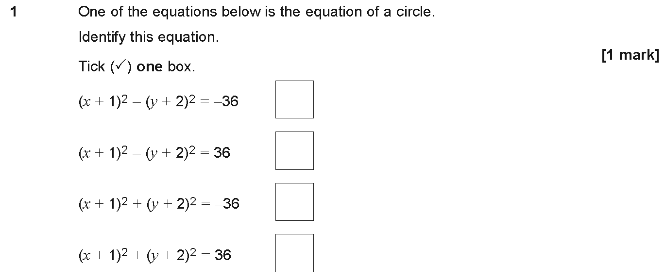Click the equation text (x+1)² − (y+2)² = −36
Image resolution: width=665 pixels, height=280 pixels.
158,101
